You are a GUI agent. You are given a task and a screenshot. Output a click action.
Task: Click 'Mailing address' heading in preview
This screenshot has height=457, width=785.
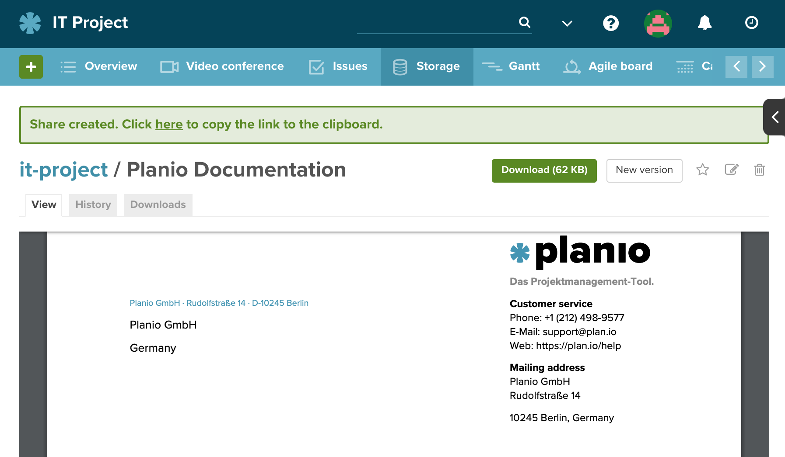point(547,368)
